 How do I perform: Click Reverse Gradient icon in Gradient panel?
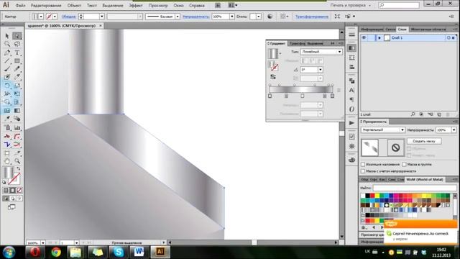point(273,77)
